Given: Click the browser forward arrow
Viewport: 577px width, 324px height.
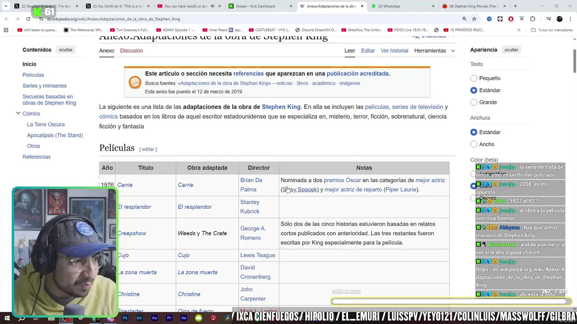Looking at the screenshot, I should 17,19.
